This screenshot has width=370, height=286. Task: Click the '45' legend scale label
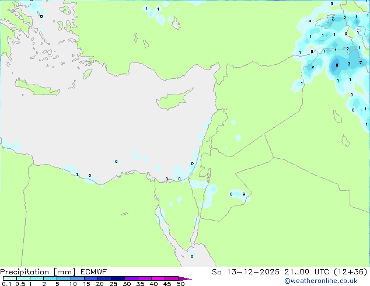[167, 284]
